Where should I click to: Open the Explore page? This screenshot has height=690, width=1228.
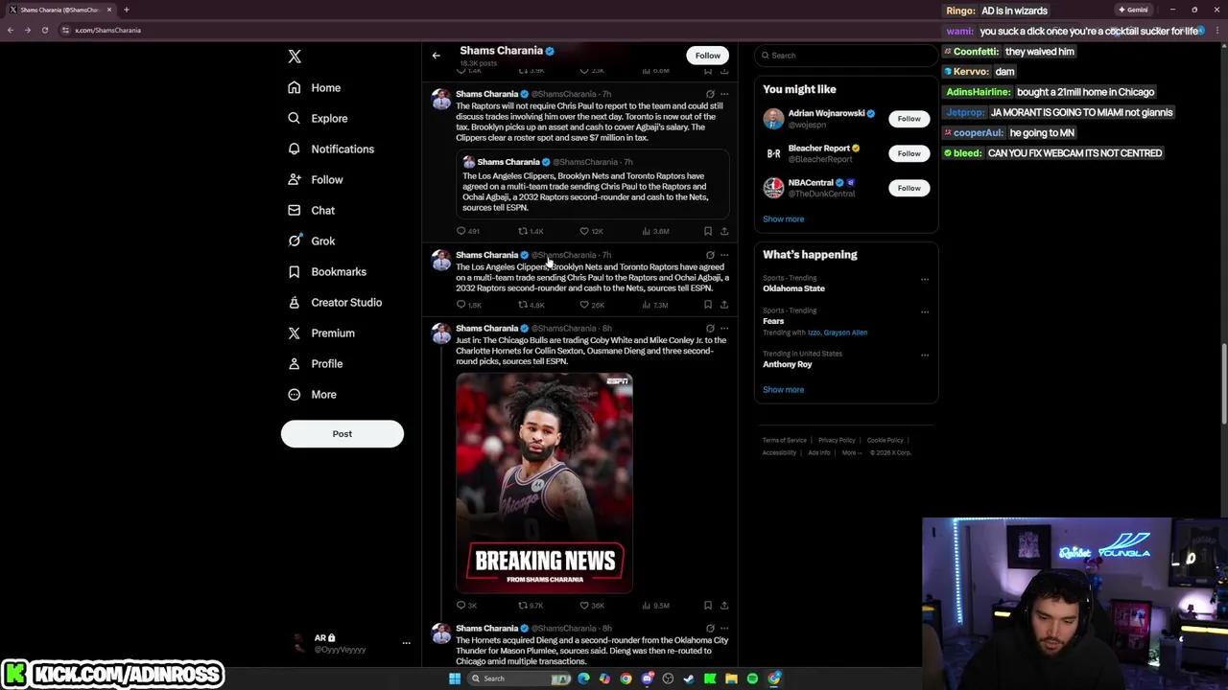coord(319,118)
